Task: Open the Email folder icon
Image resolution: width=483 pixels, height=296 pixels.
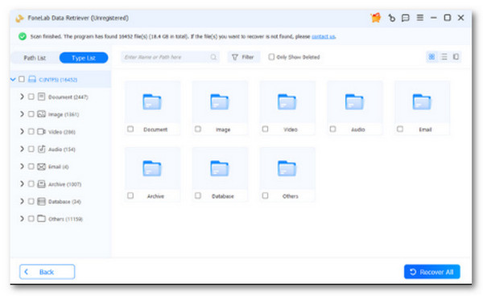Action: [x=422, y=102]
